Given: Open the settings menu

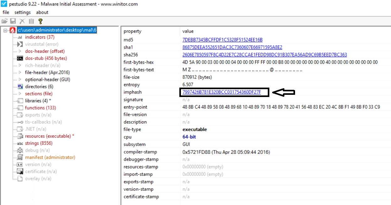Looking at the screenshot, I should coord(23,12).
